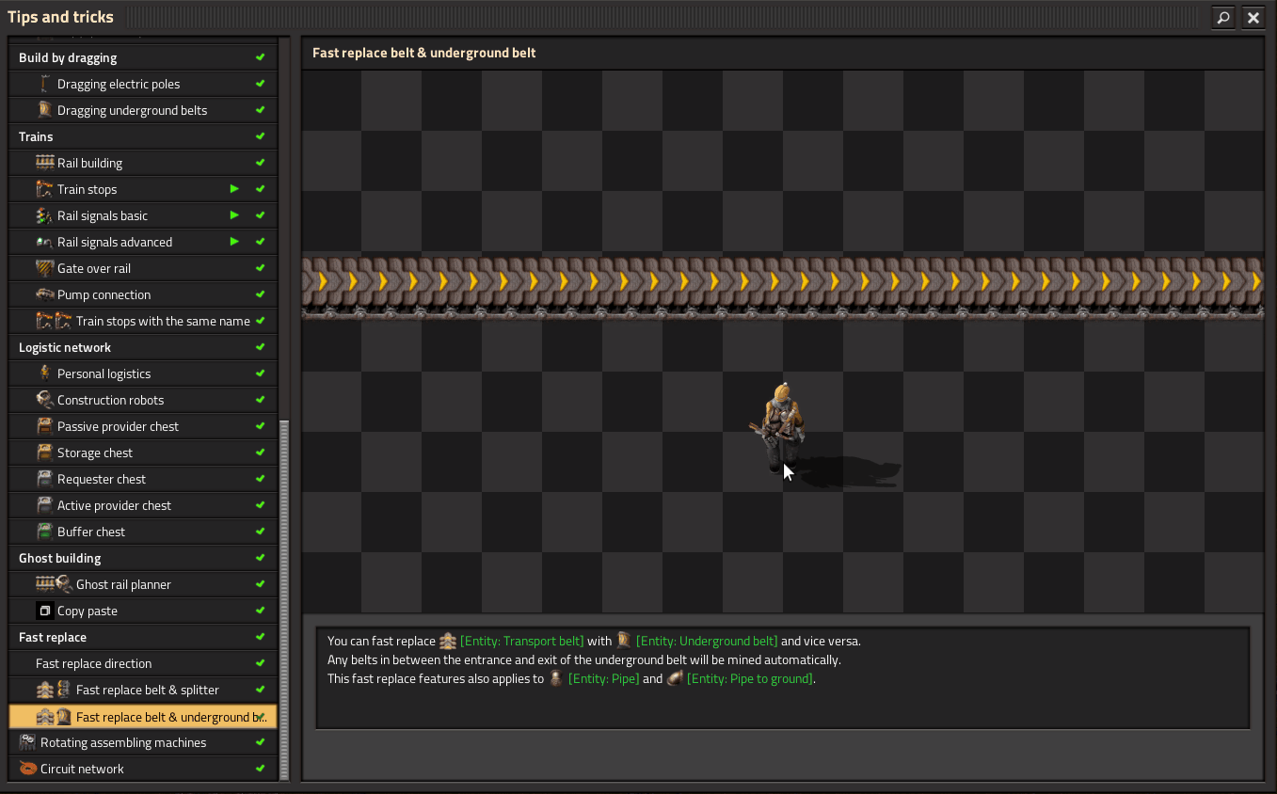The height and width of the screenshot is (794, 1277).
Task: Follow the Entity: Underground belt link
Action: pos(706,641)
